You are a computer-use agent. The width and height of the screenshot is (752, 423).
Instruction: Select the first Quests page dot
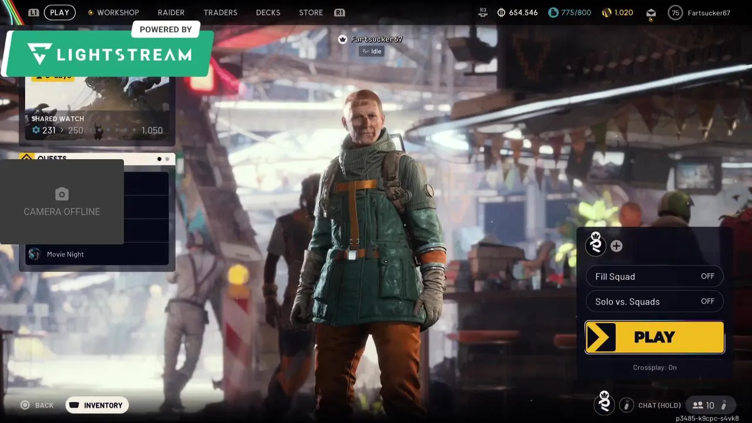(x=159, y=159)
